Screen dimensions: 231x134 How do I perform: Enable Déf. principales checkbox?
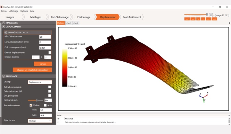(x=50, y=96)
